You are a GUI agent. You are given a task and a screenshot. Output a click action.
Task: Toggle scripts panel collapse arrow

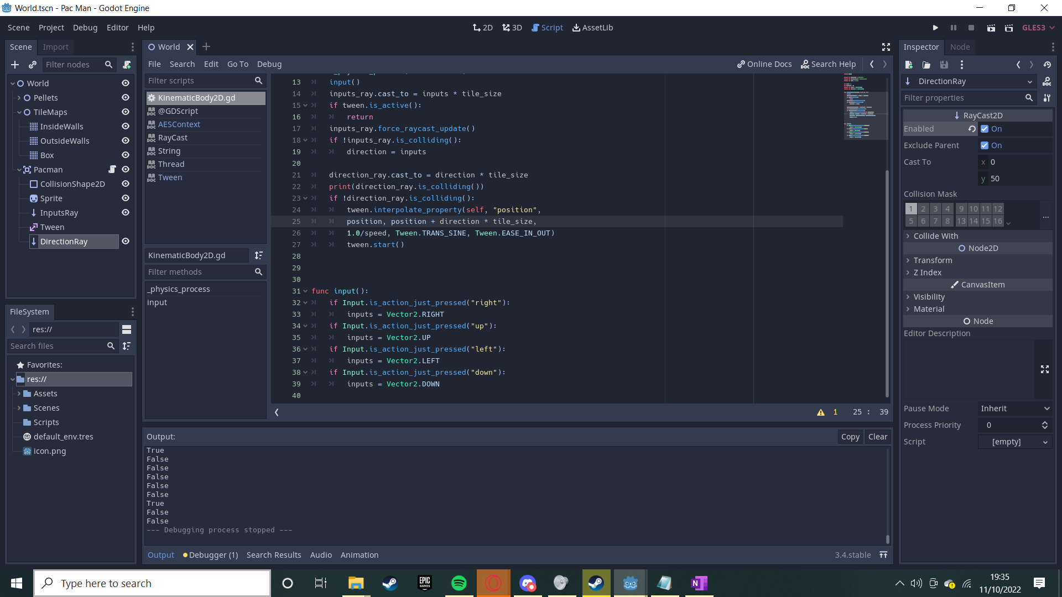click(277, 412)
